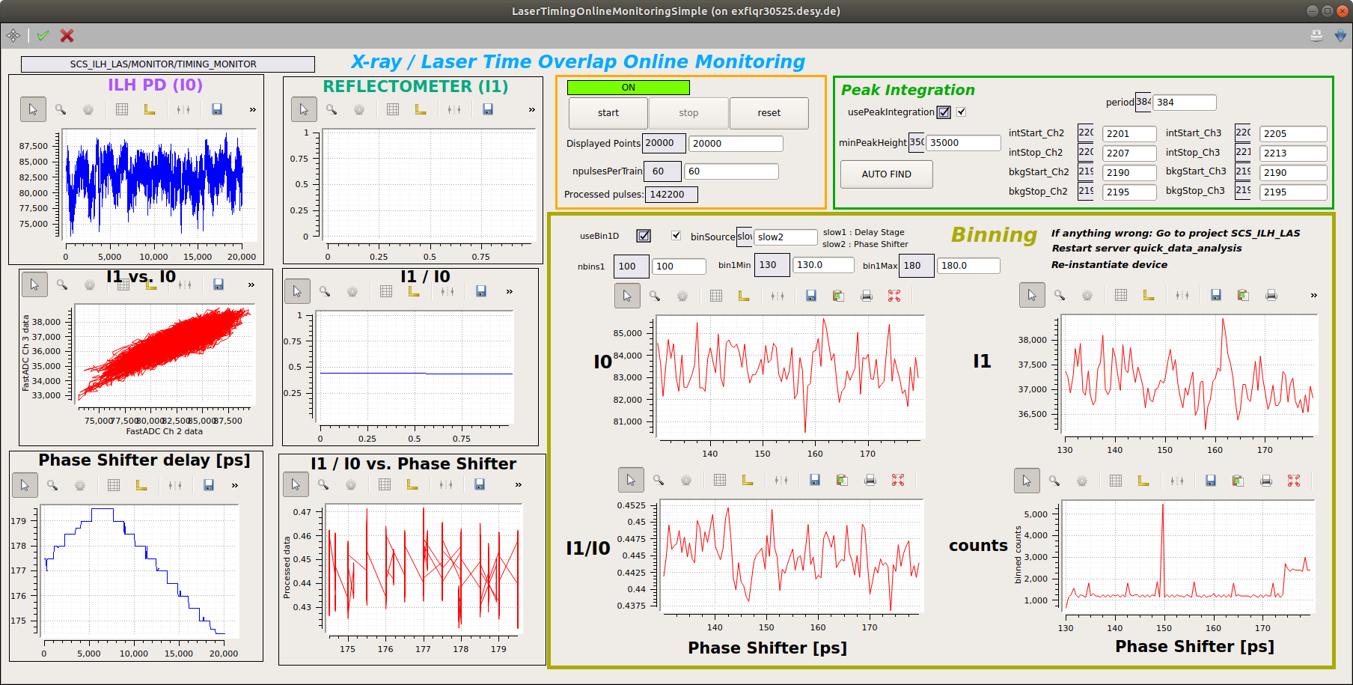
Task: Click the boxed useBin1D status checkbox
Action: tap(644, 236)
